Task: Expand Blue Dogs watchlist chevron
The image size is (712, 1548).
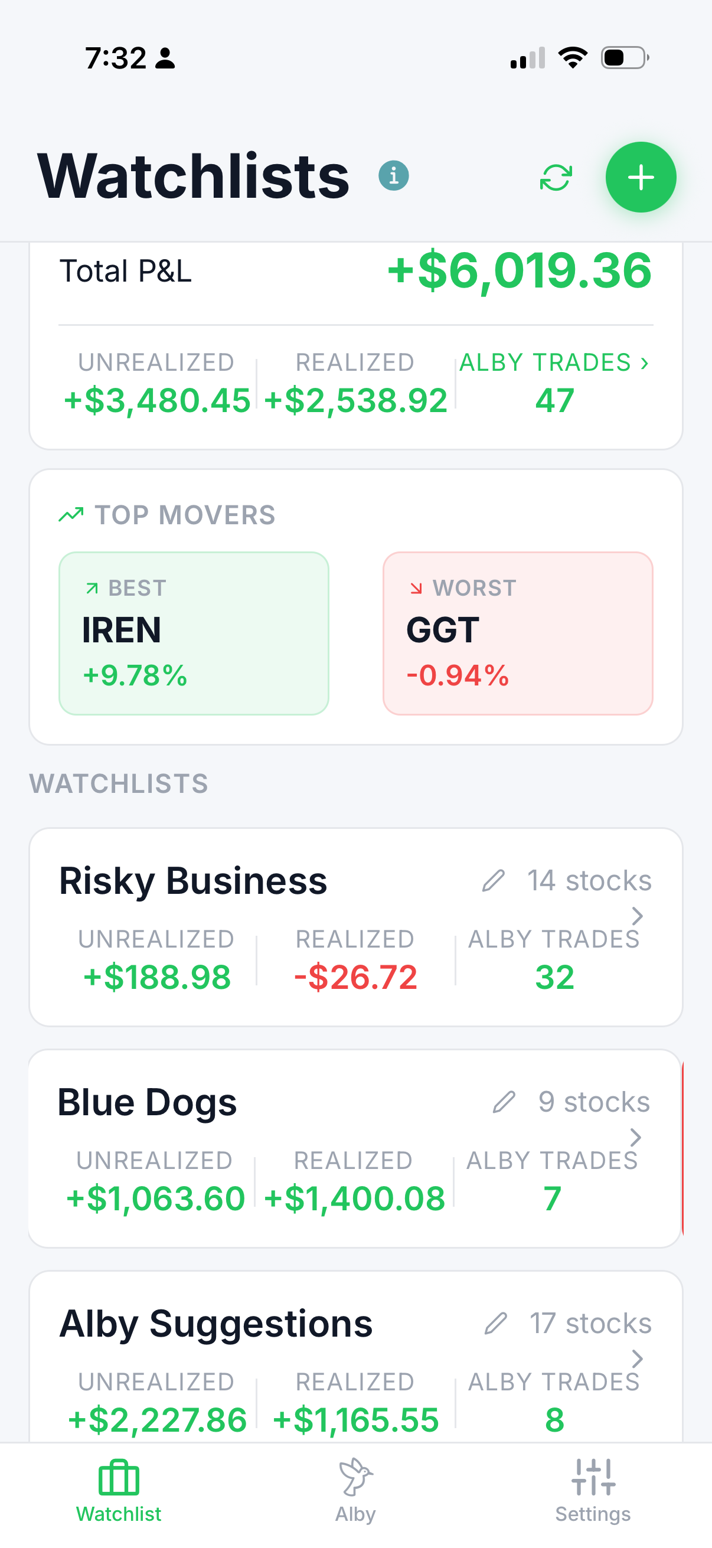Action: tap(636, 1138)
